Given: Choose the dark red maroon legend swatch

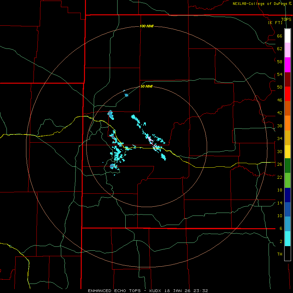Looking at the screenshot, I should [x=287, y=79].
